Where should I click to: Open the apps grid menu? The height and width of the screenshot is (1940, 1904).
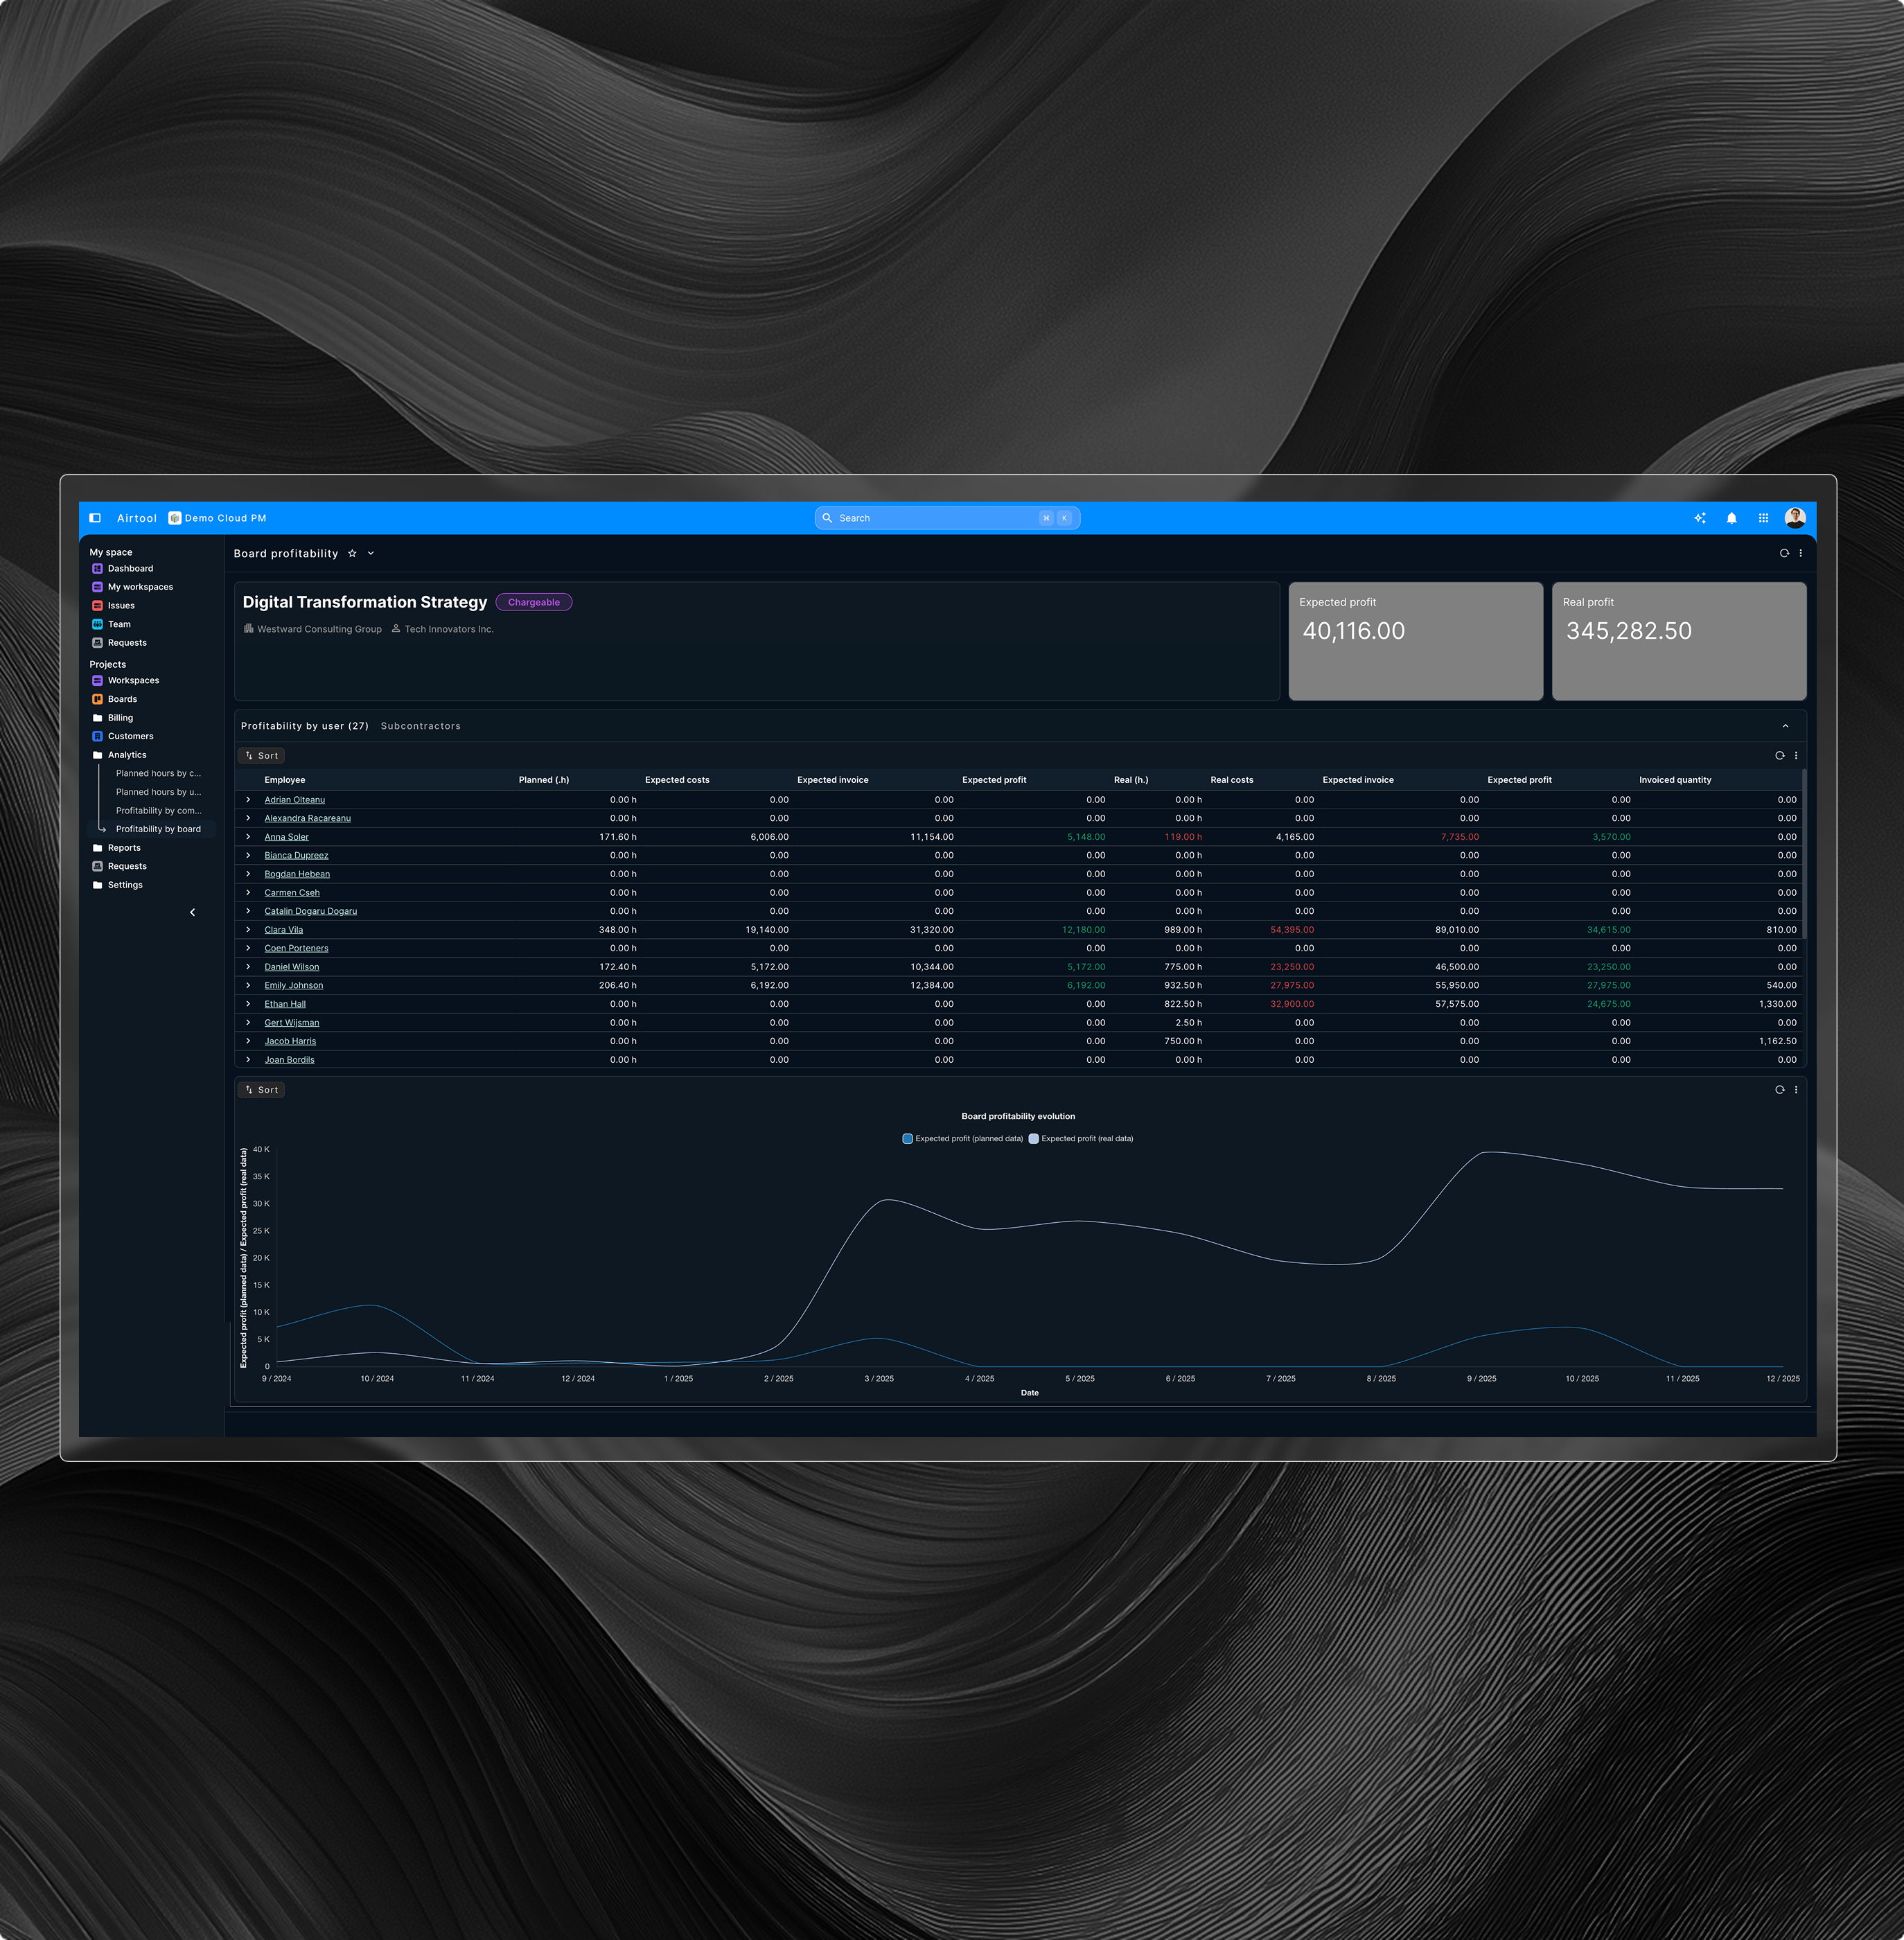1763,518
